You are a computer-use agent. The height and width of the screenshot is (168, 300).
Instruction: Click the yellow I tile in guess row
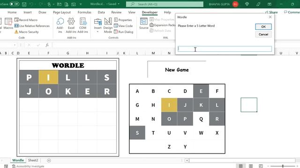click(48, 77)
